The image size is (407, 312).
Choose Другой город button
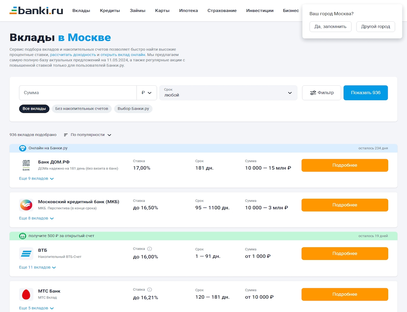[x=376, y=26]
